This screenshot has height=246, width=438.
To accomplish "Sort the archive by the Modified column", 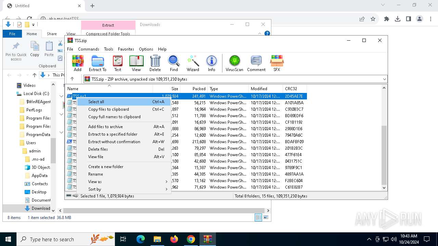I will (266, 88).
